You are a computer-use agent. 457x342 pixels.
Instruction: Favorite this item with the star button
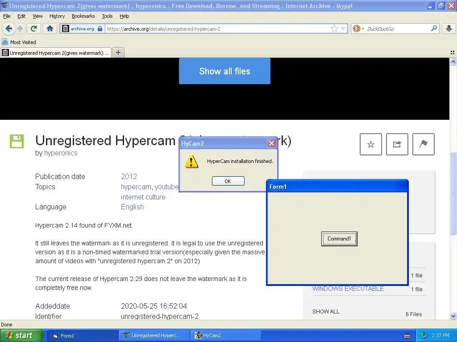(371, 144)
